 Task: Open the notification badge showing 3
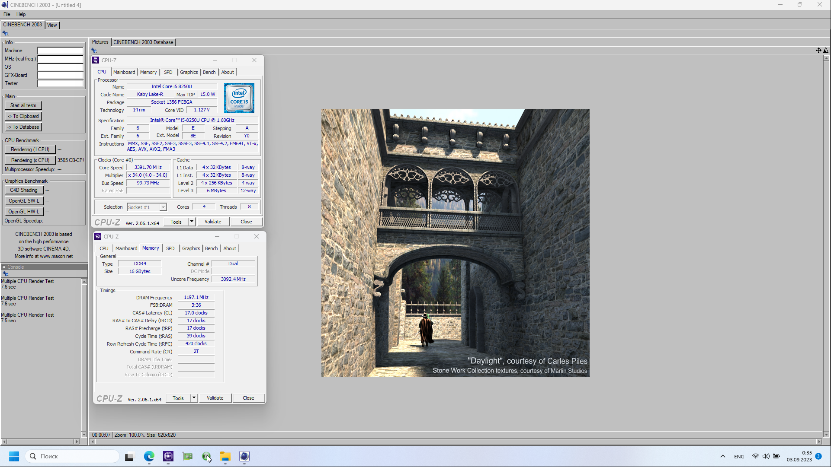(x=818, y=456)
